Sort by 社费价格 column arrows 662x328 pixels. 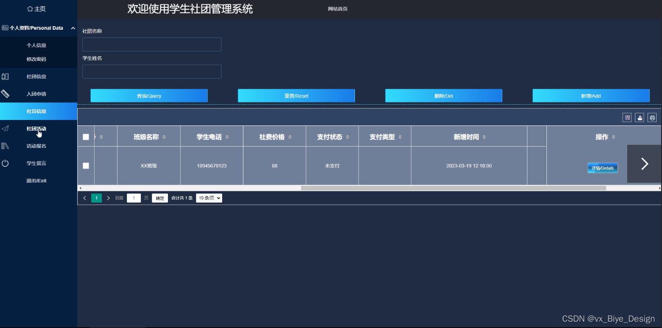tap(289, 137)
